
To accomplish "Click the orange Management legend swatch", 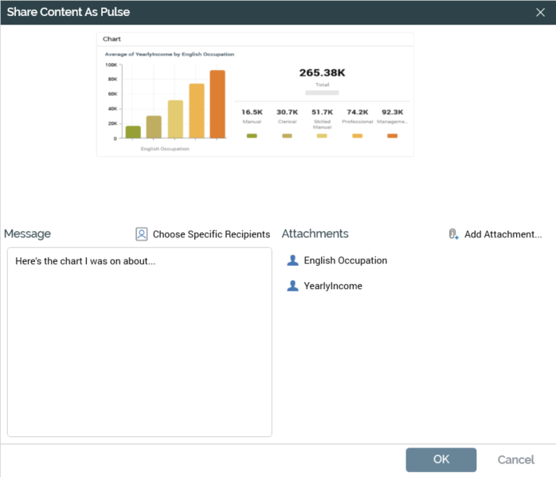I will pos(392,136).
